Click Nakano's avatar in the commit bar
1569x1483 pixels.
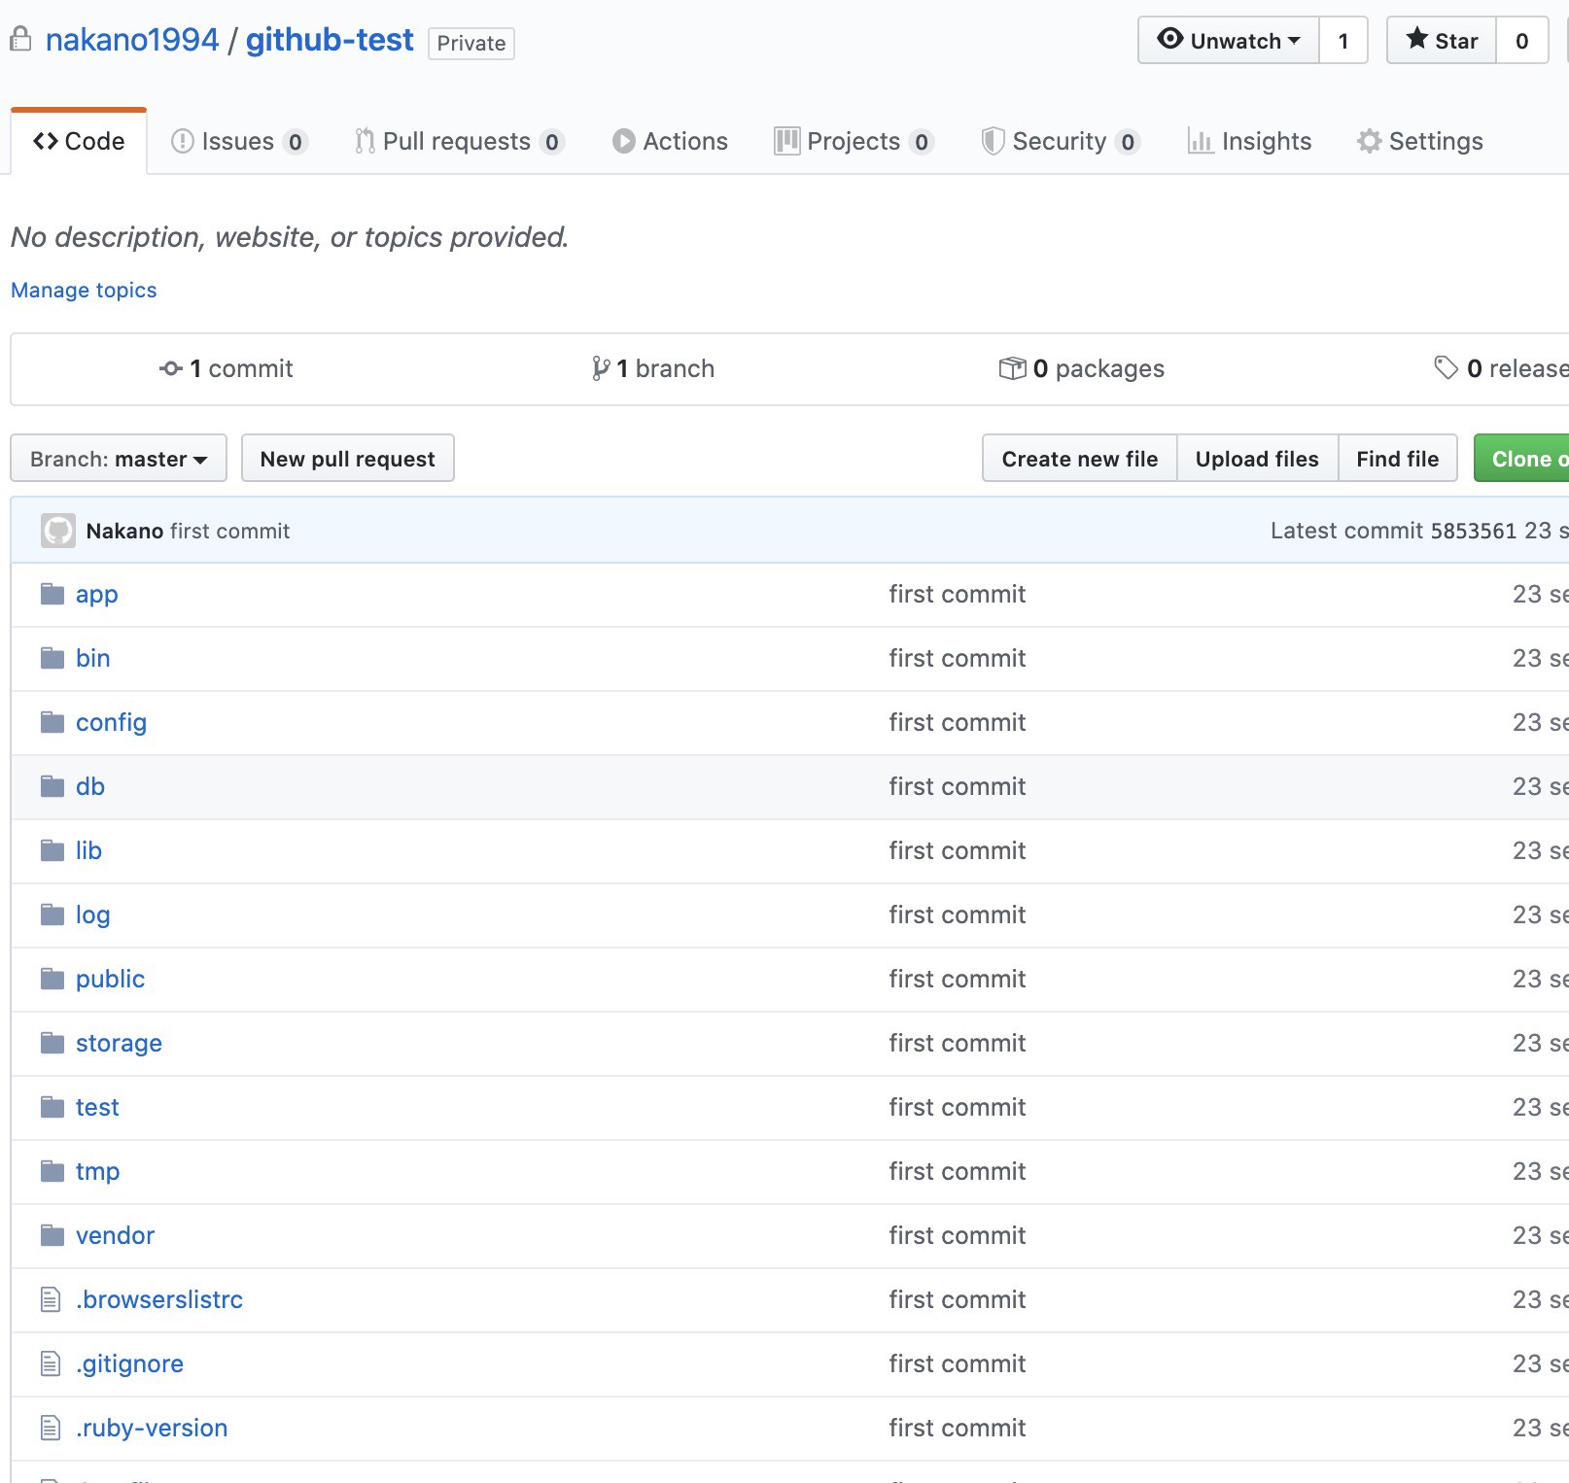58,531
